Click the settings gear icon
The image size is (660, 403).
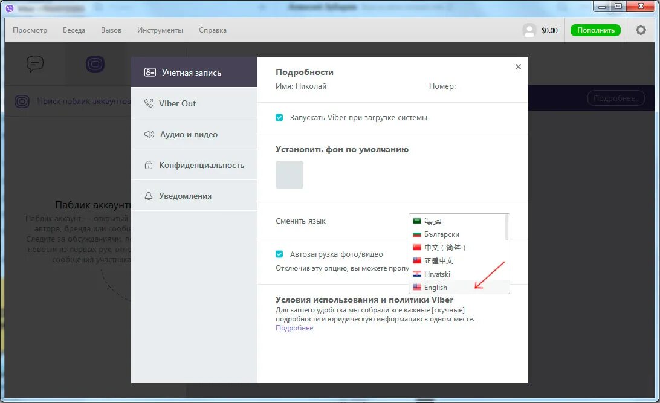641,30
